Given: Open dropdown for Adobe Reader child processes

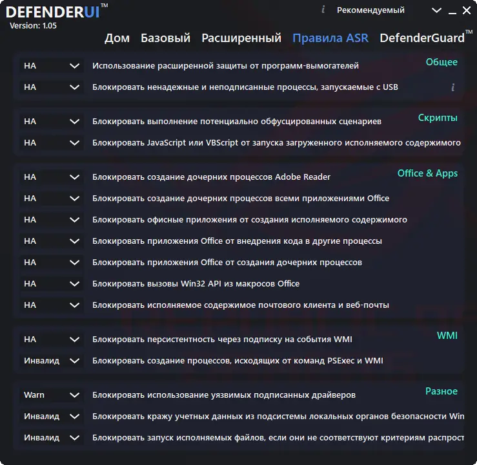Looking at the screenshot, I should tap(52, 177).
